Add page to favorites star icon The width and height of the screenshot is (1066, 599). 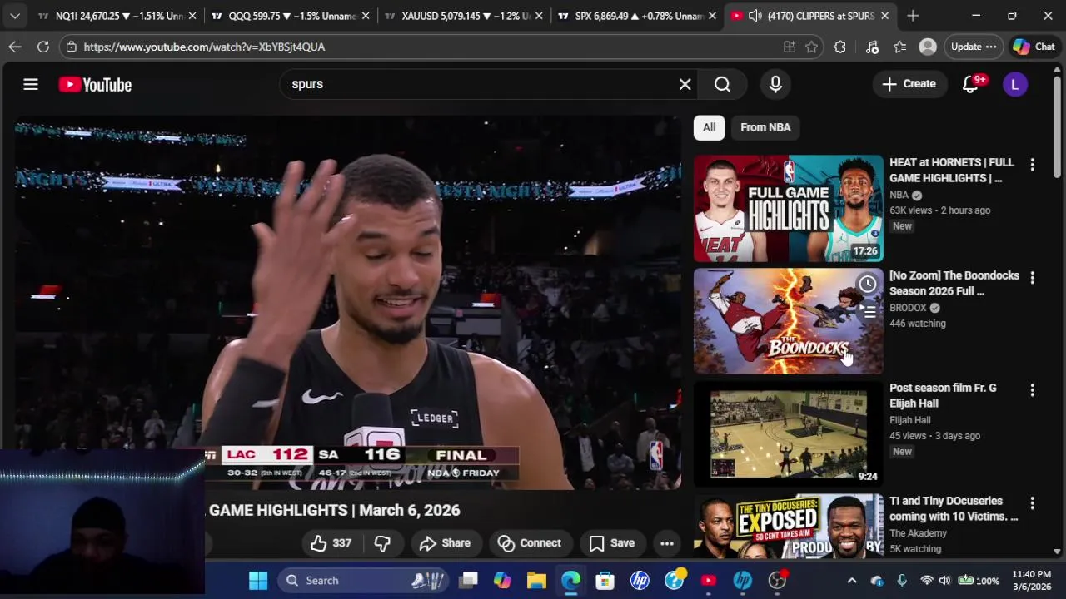tap(811, 47)
